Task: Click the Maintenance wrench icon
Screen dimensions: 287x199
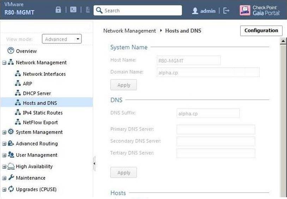Action: (11, 178)
